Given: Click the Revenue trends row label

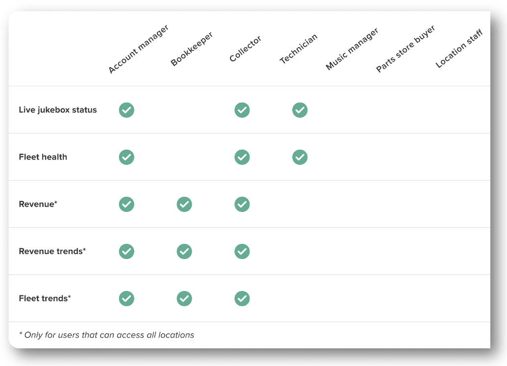Looking at the screenshot, I should [x=52, y=251].
